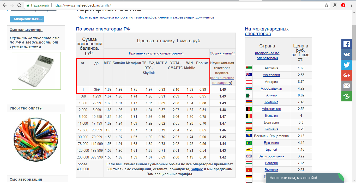
Task: Open Смс калькулятор sidebar link
Action: 26,30
